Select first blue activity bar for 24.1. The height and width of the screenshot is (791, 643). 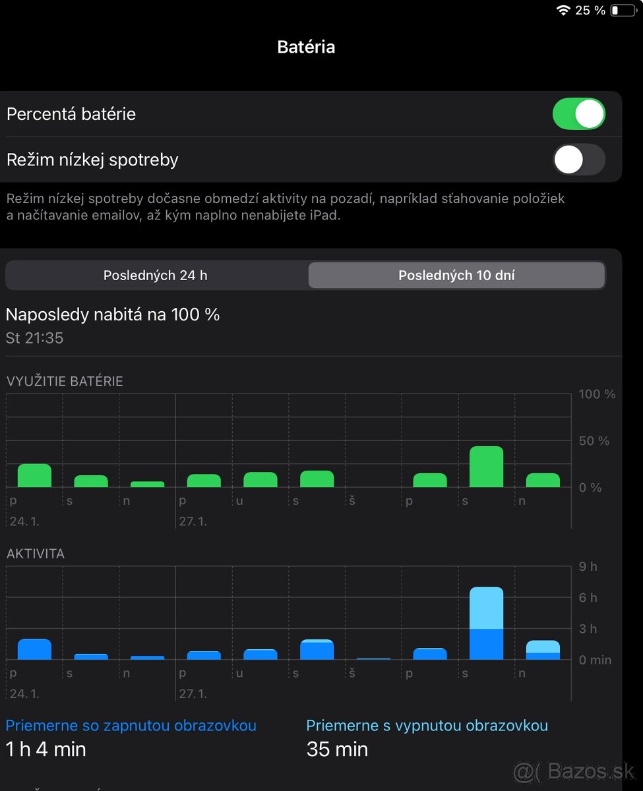34,649
